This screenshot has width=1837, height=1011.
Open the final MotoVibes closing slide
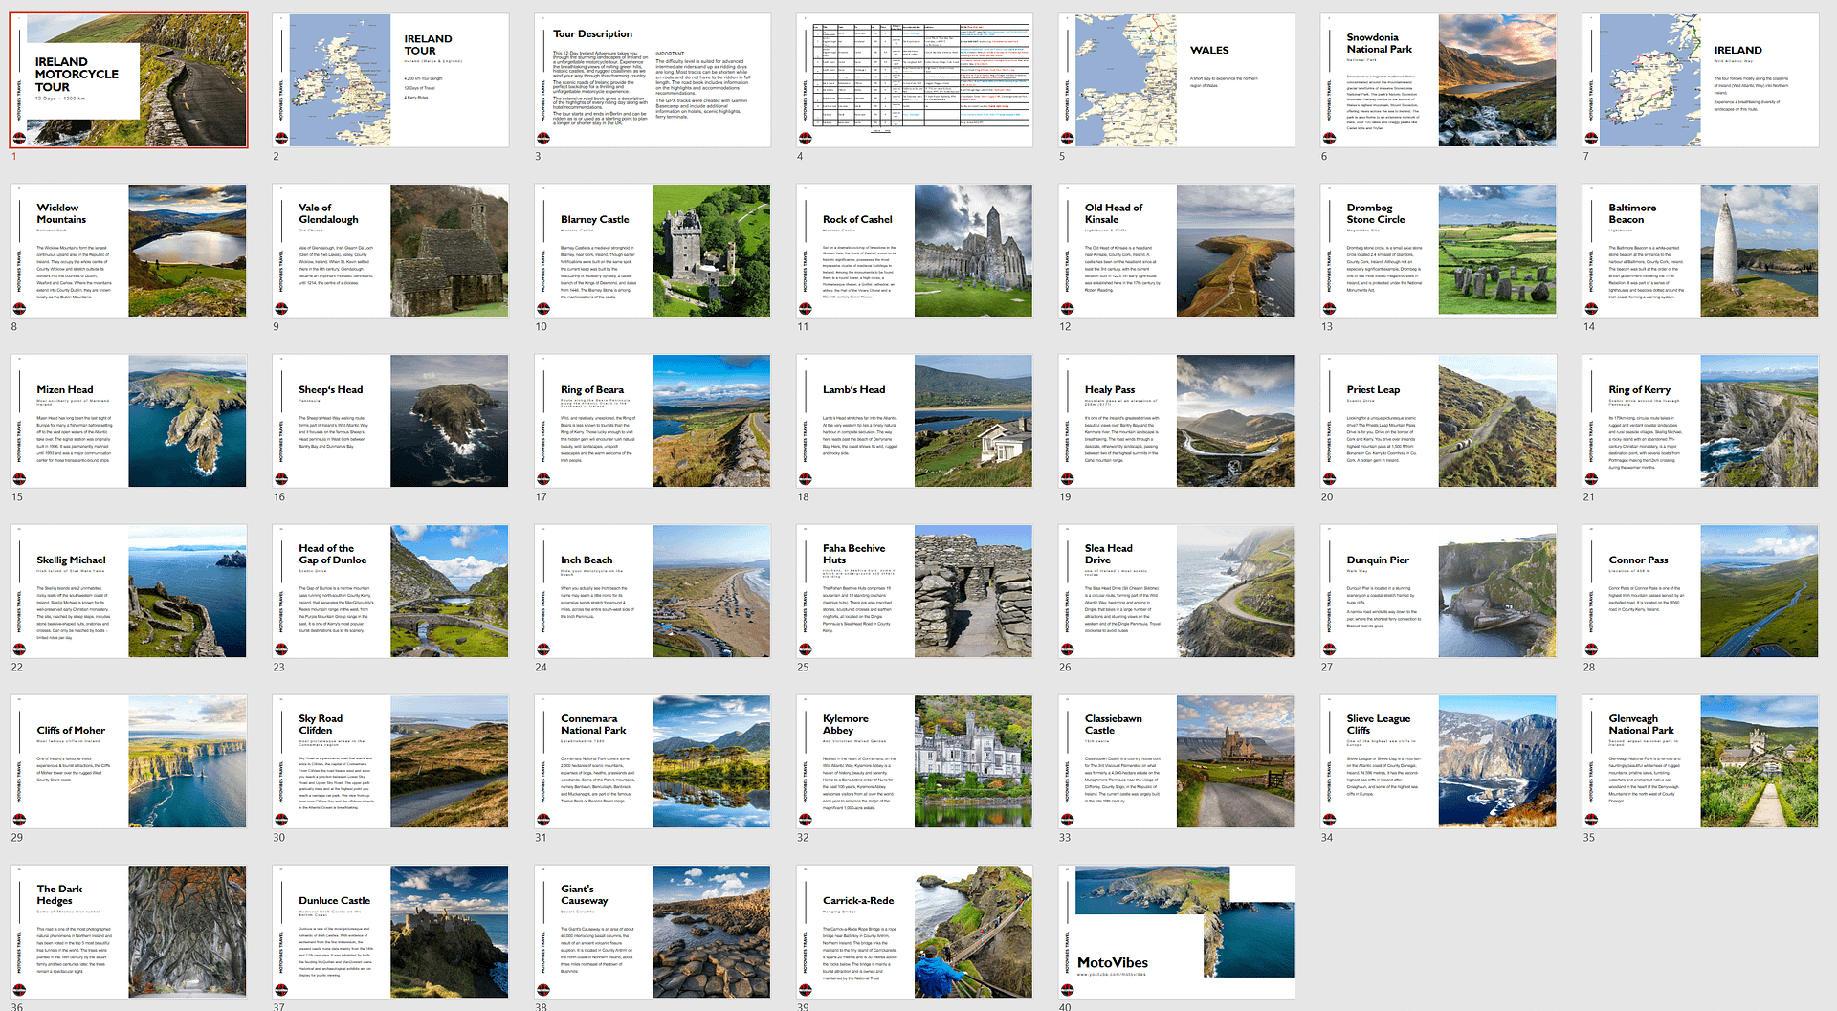click(x=1176, y=932)
